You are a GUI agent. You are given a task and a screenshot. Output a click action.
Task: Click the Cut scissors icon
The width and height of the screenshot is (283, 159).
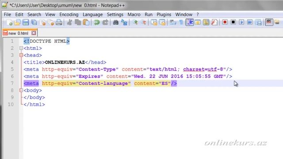point(69,23)
